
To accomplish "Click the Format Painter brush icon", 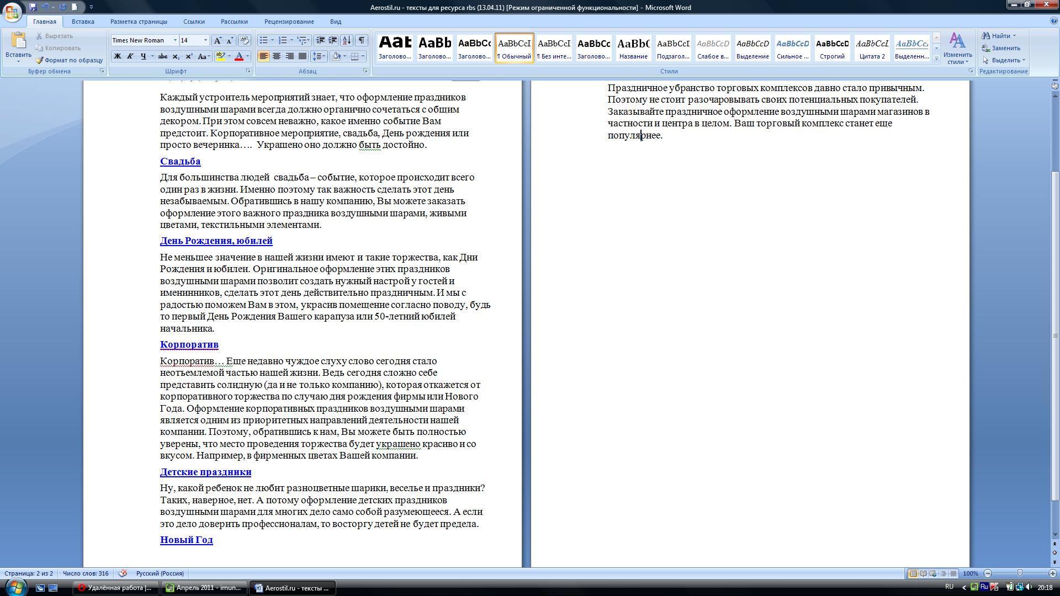I will (x=40, y=60).
